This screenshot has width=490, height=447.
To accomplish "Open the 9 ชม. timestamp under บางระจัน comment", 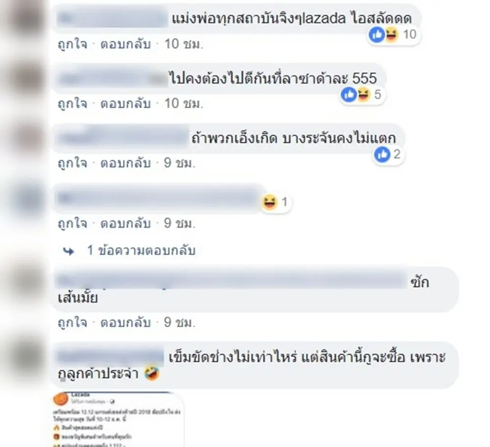I will point(180,163).
